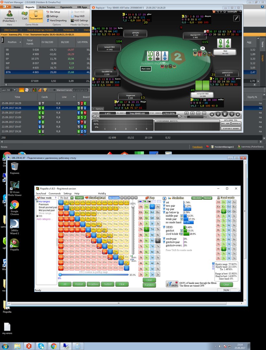Collapse the my ranges tree node

[37, 202]
